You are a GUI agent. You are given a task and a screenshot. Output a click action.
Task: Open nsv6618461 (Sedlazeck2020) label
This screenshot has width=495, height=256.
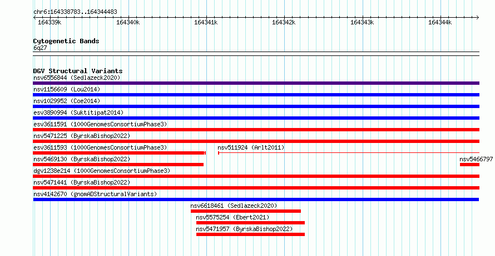coord(234,206)
